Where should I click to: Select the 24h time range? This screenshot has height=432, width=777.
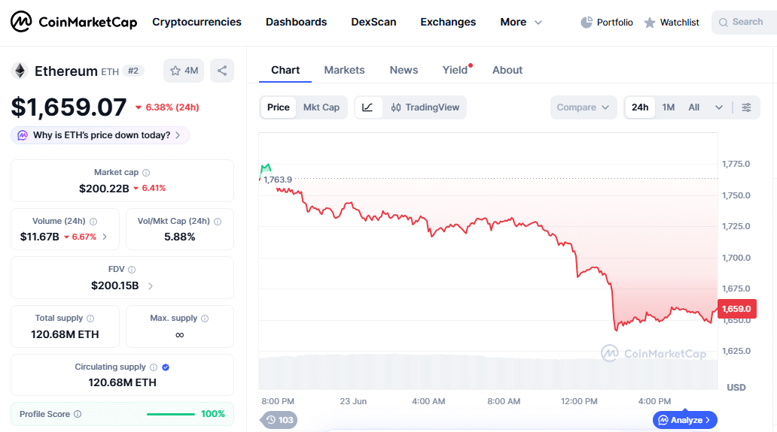tap(640, 107)
